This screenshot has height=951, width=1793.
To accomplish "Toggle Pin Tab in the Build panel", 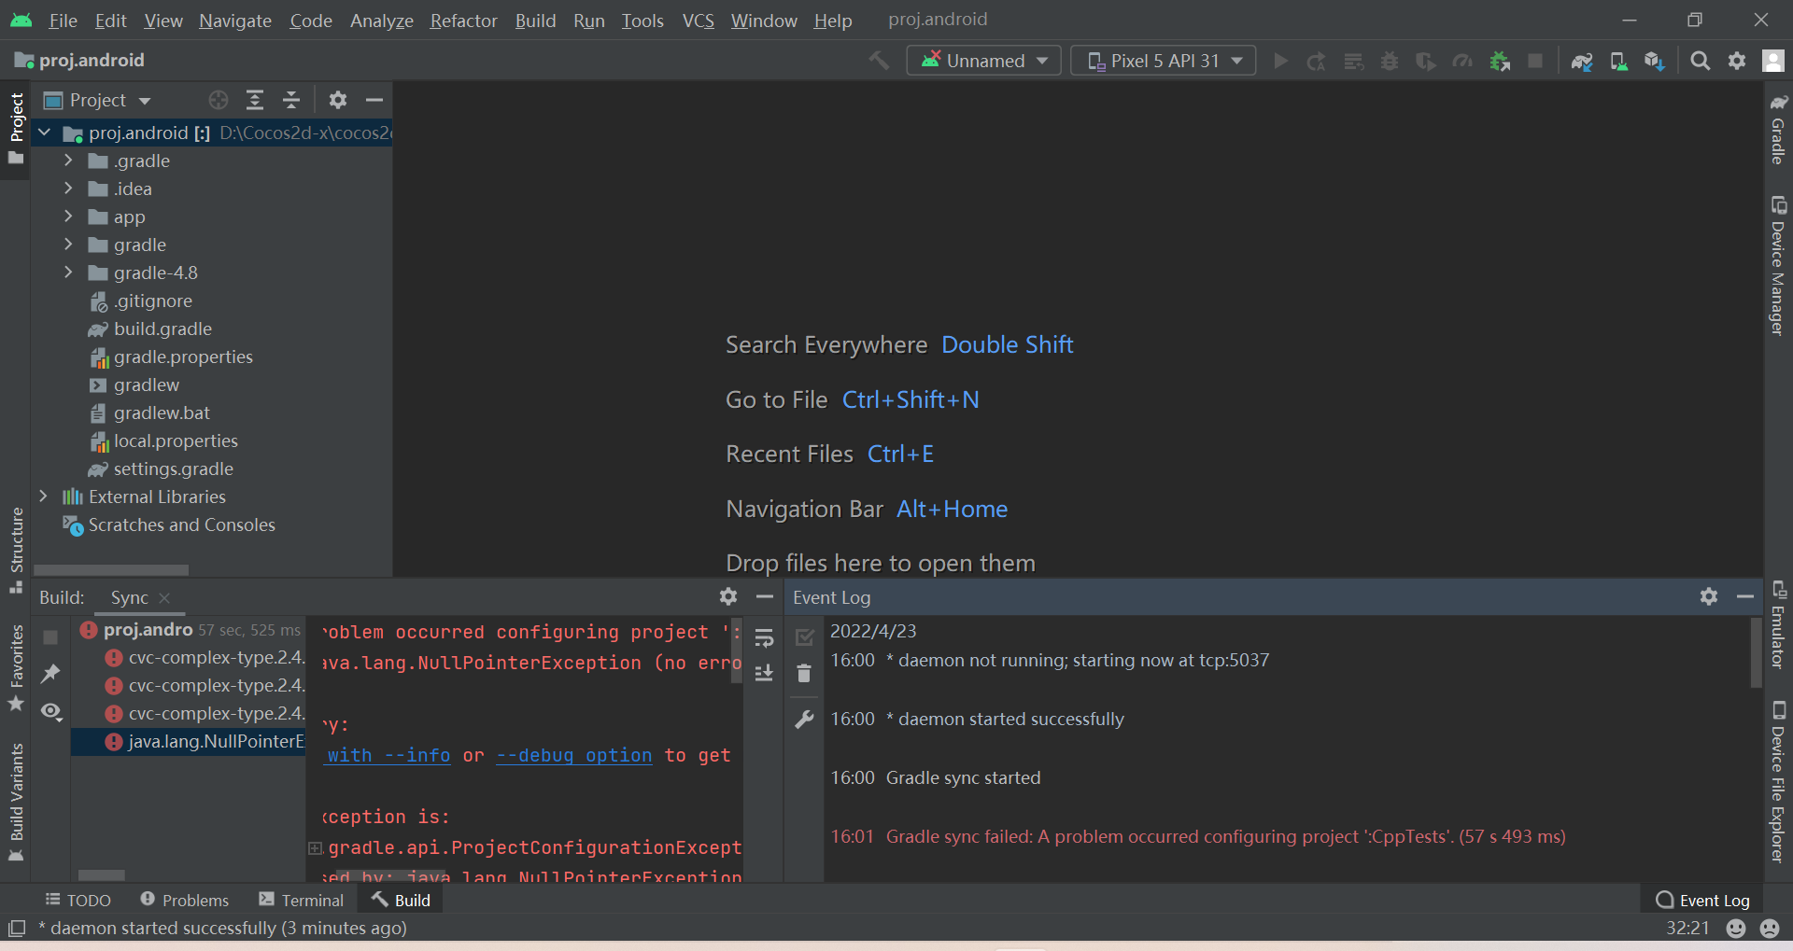I will coord(51,674).
